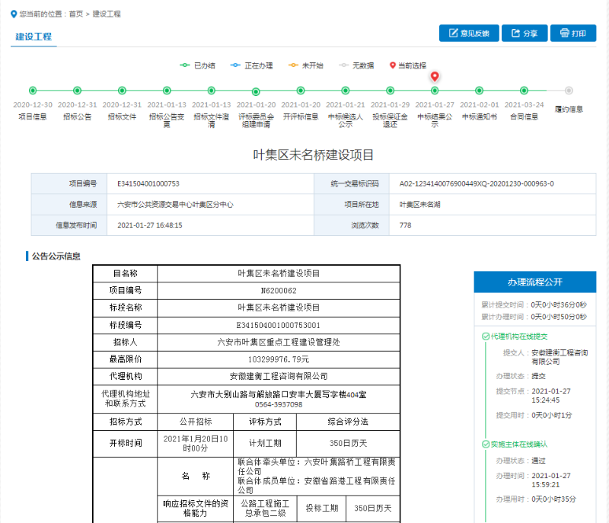Click the 公开招标 cell
This screenshot has height=523, width=609.
(x=196, y=422)
